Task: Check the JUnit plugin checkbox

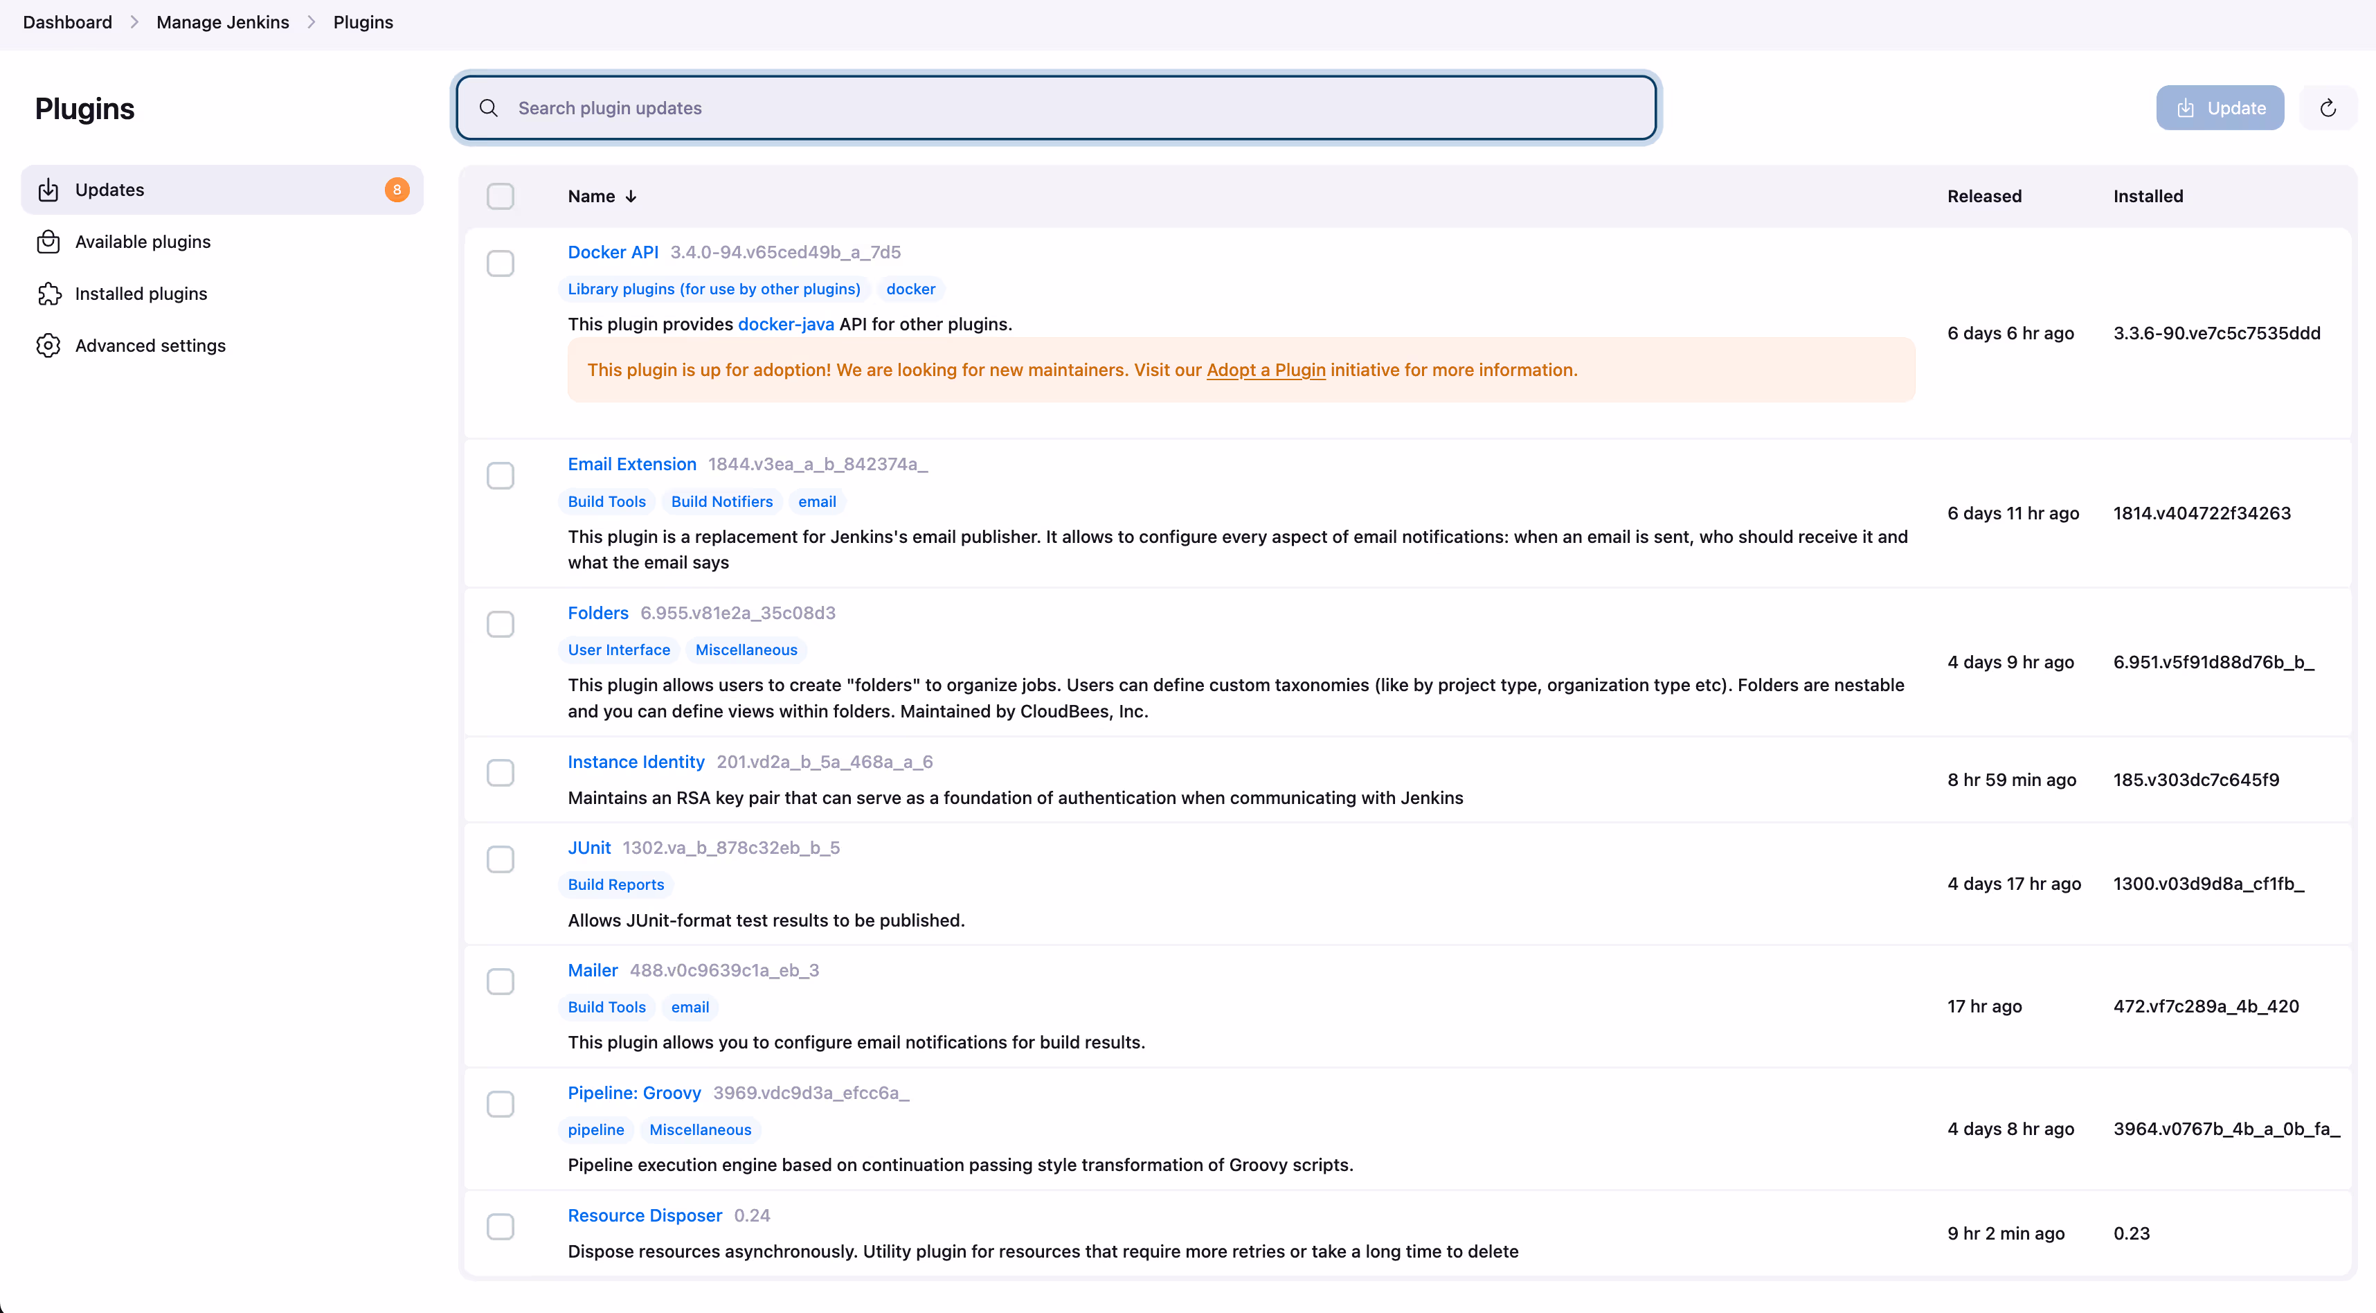Action: click(500, 860)
